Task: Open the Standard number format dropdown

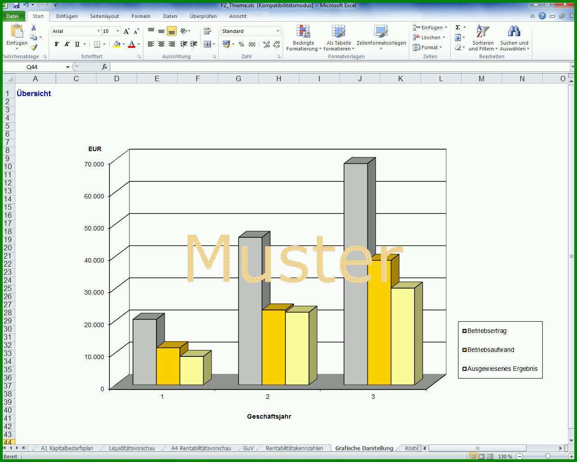Action: [278, 31]
